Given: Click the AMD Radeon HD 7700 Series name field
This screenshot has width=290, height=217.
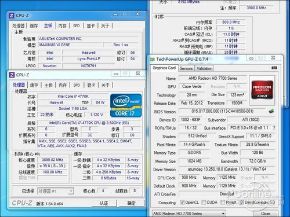Looking at the screenshot, I should pyautogui.click(x=213, y=78).
